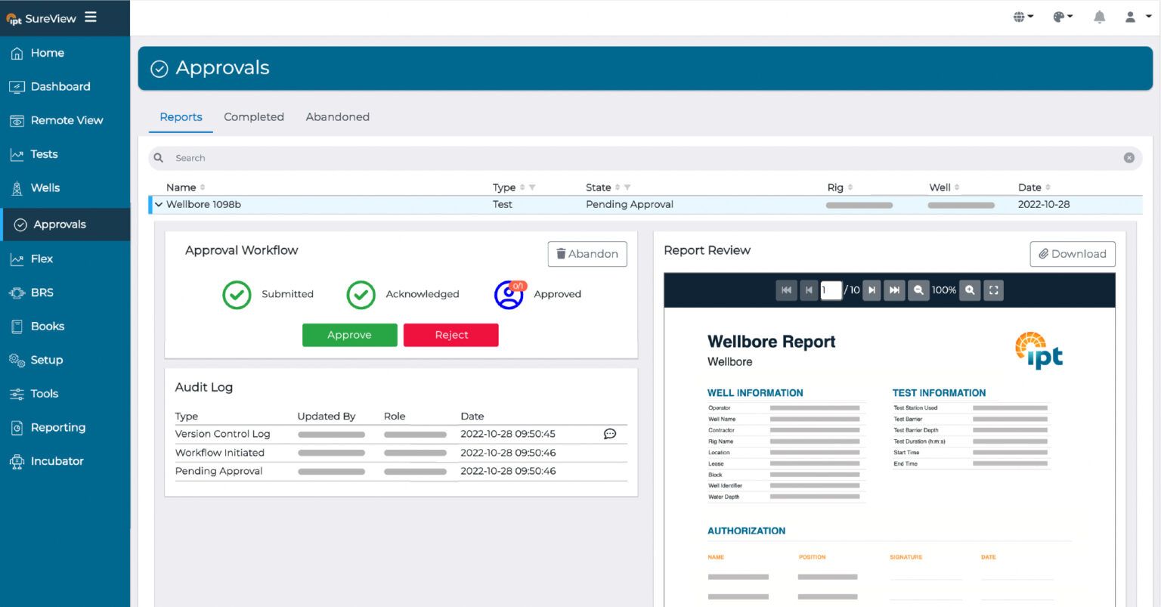1161x607 pixels.
Task: Click the notification bell icon
Action: pos(1099,17)
